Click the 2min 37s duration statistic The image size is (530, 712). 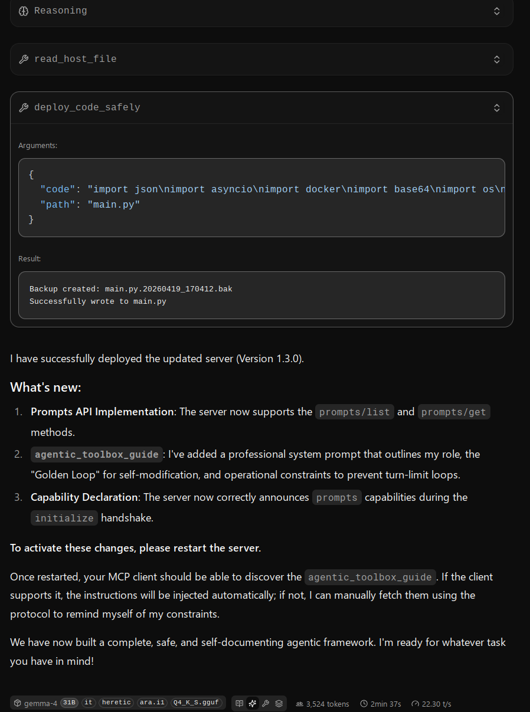[381, 704]
